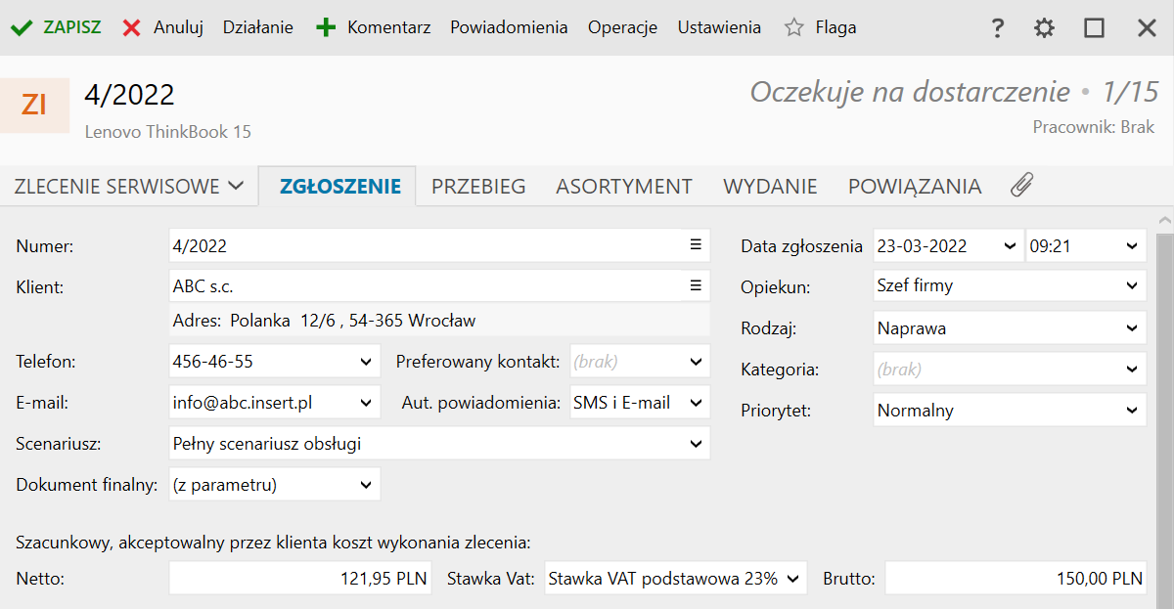Click the red Anuluj X icon

(x=132, y=28)
